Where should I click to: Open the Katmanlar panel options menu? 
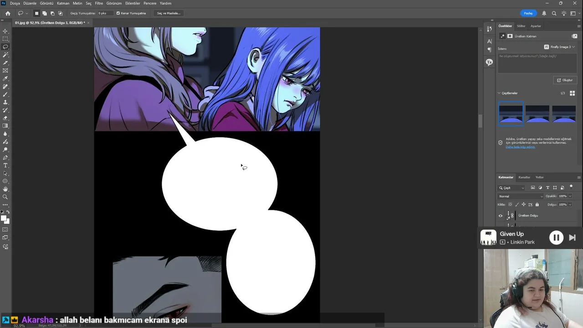(579, 177)
